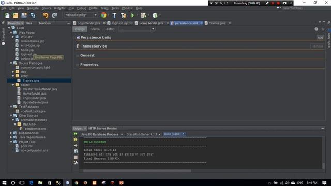Click Clean and Build hammer-broom icon
The height and width of the screenshot is (186, 331).
pos(123,15)
